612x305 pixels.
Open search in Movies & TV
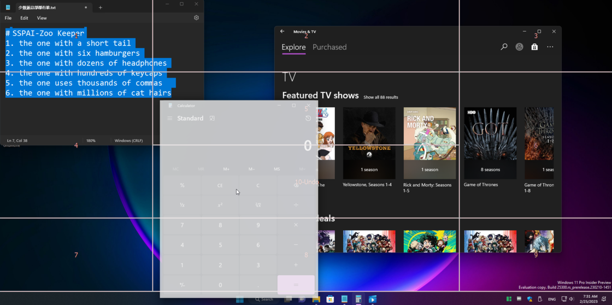coord(504,47)
